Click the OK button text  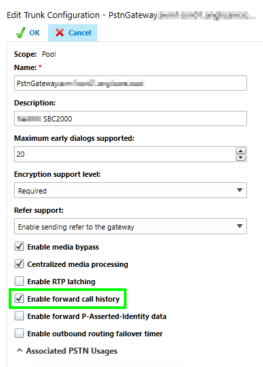35,33
